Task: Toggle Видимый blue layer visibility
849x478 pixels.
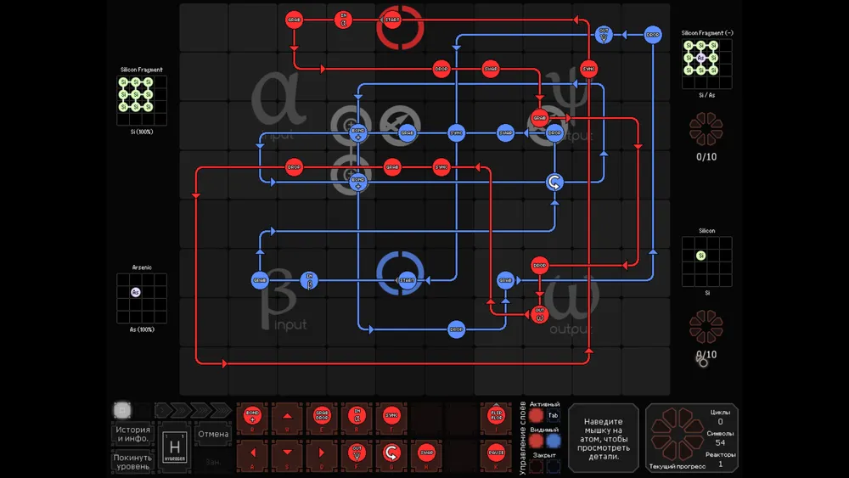Action: pyautogui.click(x=554, y=441)
